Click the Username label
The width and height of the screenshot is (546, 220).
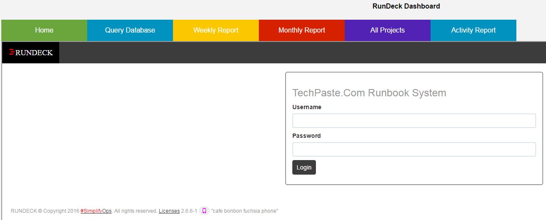pyautogui.click(x=307, y=107)
